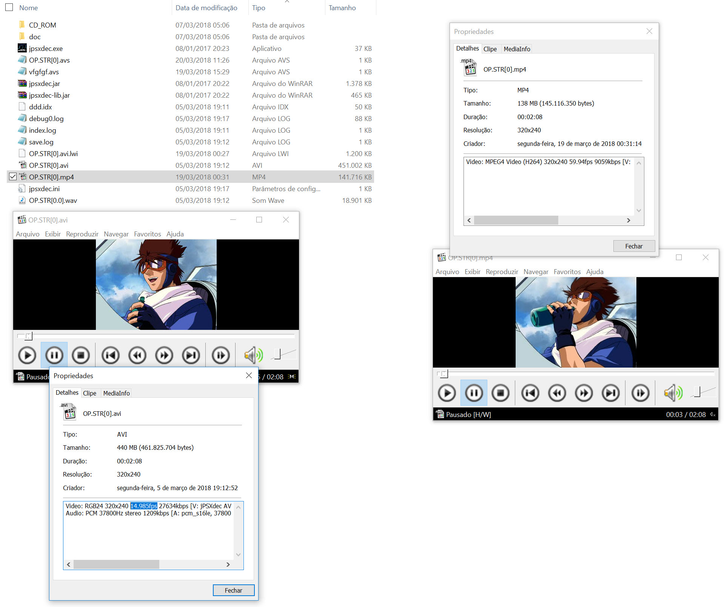
Task: Mute audio with speaker icon in mp4 player
Action: (673, 393)
